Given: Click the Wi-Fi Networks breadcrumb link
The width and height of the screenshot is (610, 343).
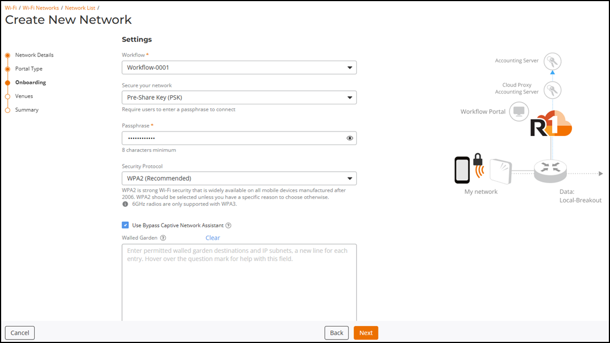Looking at the screenshot, I should pos(41,8).
